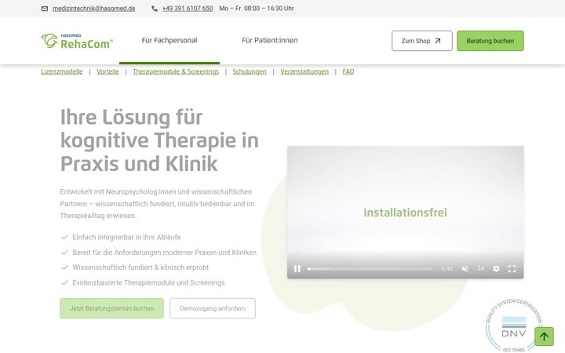Go to the Lizenzmodelle link
The height and width of the screenshot is (353, 565).
pyautogui.click(x=62, y=71)
